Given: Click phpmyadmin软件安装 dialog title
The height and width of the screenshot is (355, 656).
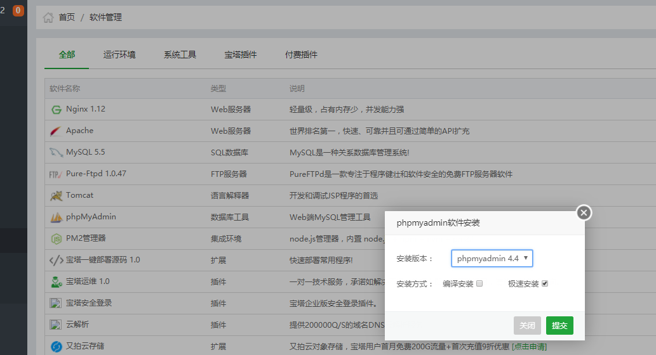Looking at the screenshot, I should 438,223.
